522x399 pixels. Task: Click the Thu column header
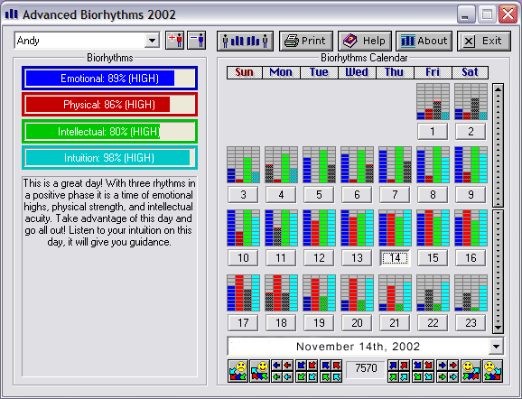tap(395, 72)
